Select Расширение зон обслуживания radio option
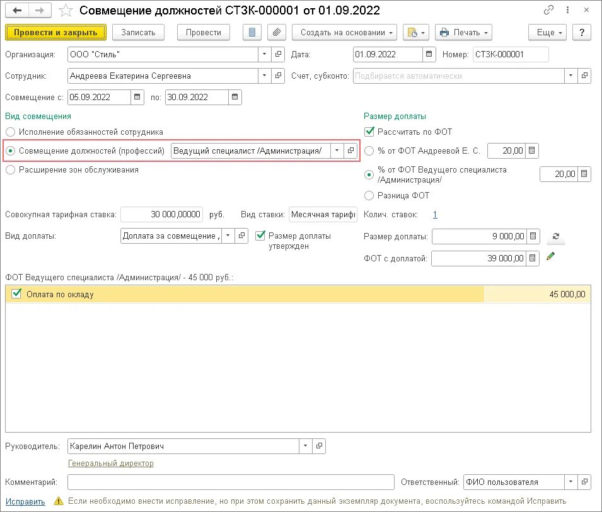This screenshot has height=512, width=602. tap(10, 169)
